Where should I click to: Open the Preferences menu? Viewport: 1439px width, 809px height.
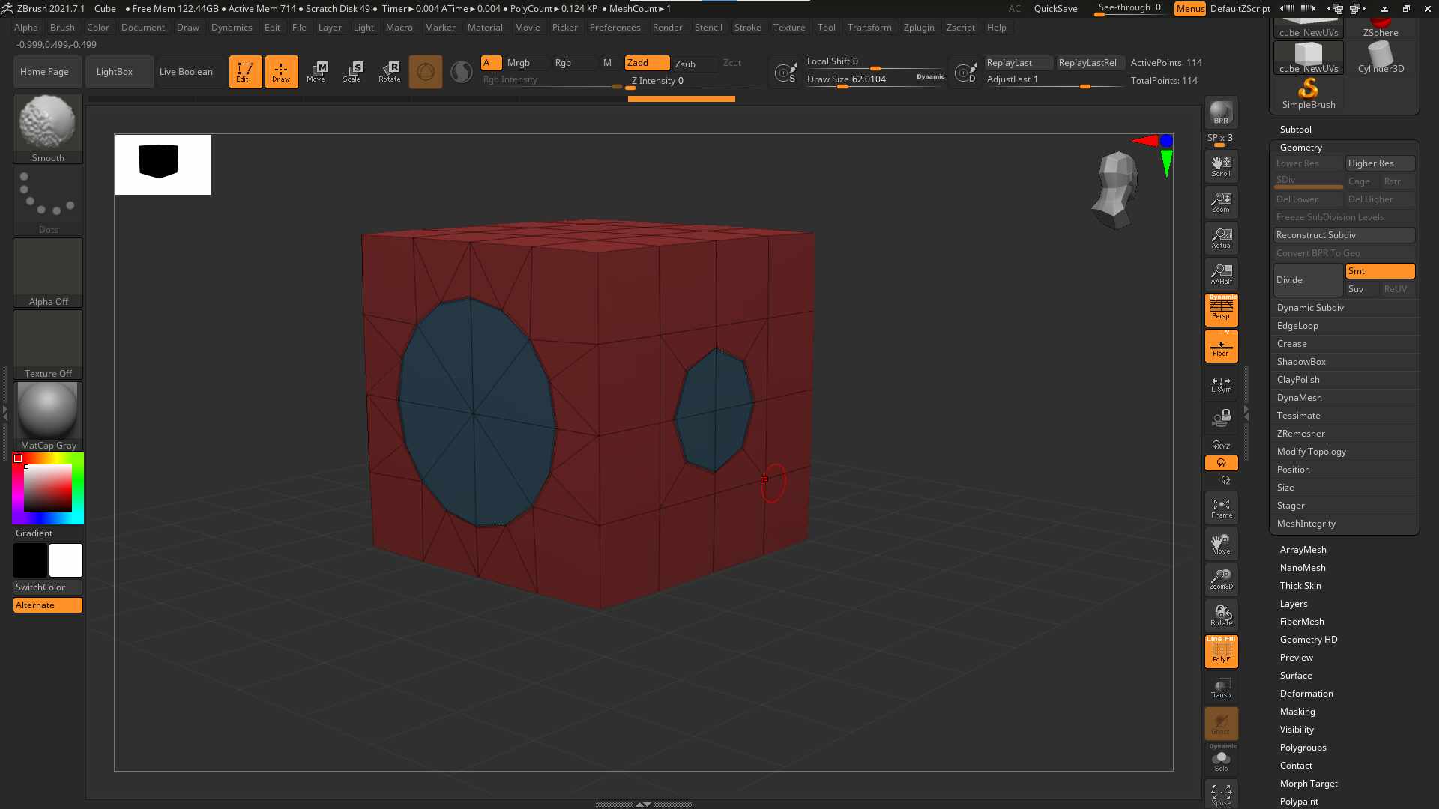coord(615,28)
